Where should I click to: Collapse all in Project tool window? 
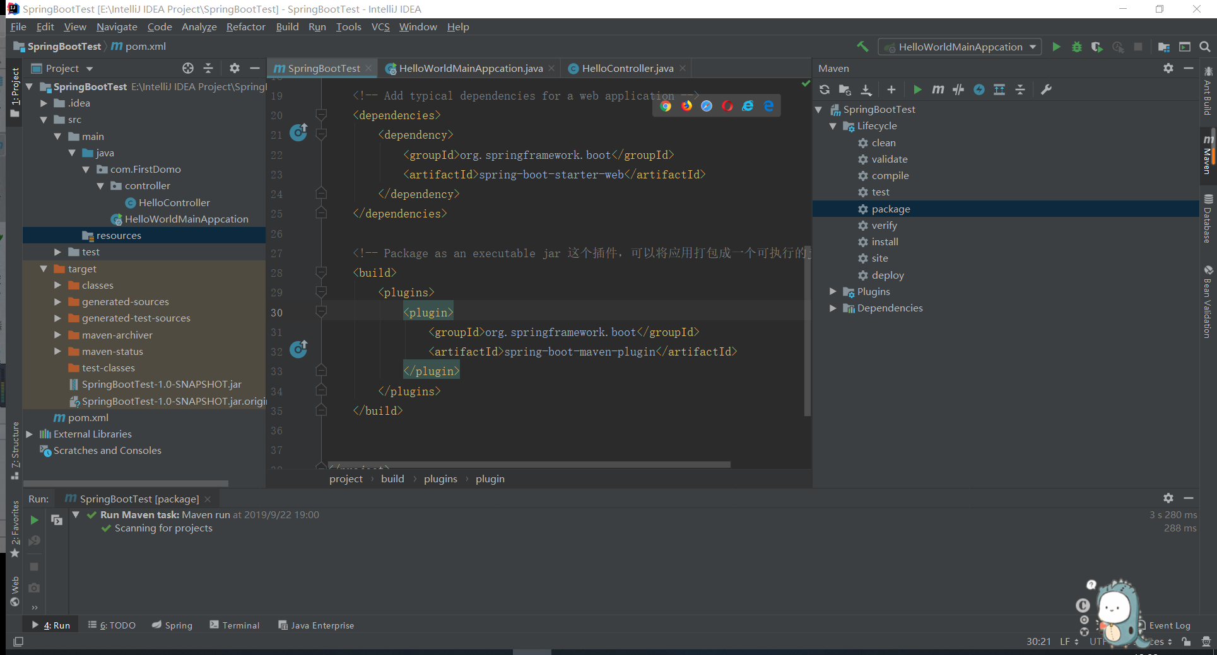coord(208,68)
